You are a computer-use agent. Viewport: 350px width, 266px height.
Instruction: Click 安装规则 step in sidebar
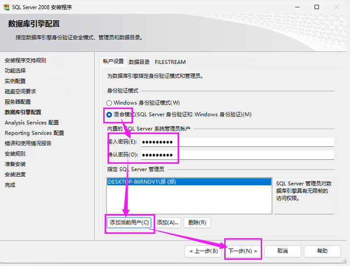[x=15, y=154]
